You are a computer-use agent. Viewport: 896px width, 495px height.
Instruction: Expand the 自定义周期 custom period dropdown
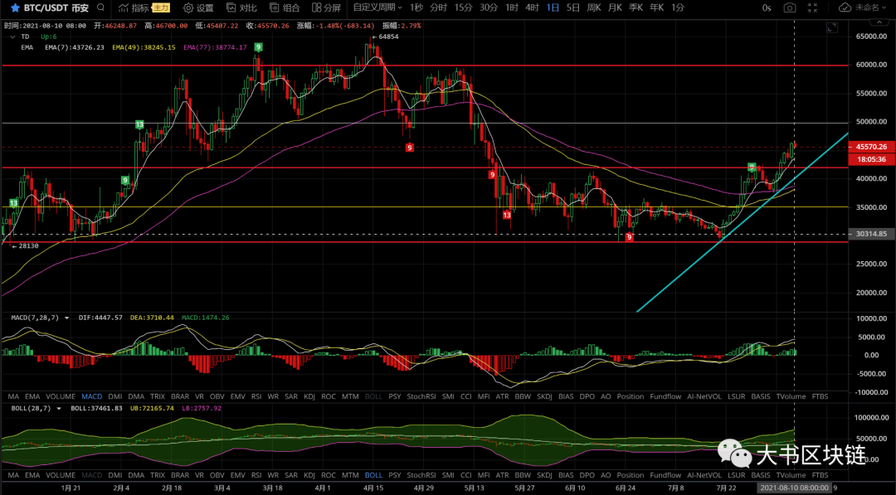[x=377, y=7]
